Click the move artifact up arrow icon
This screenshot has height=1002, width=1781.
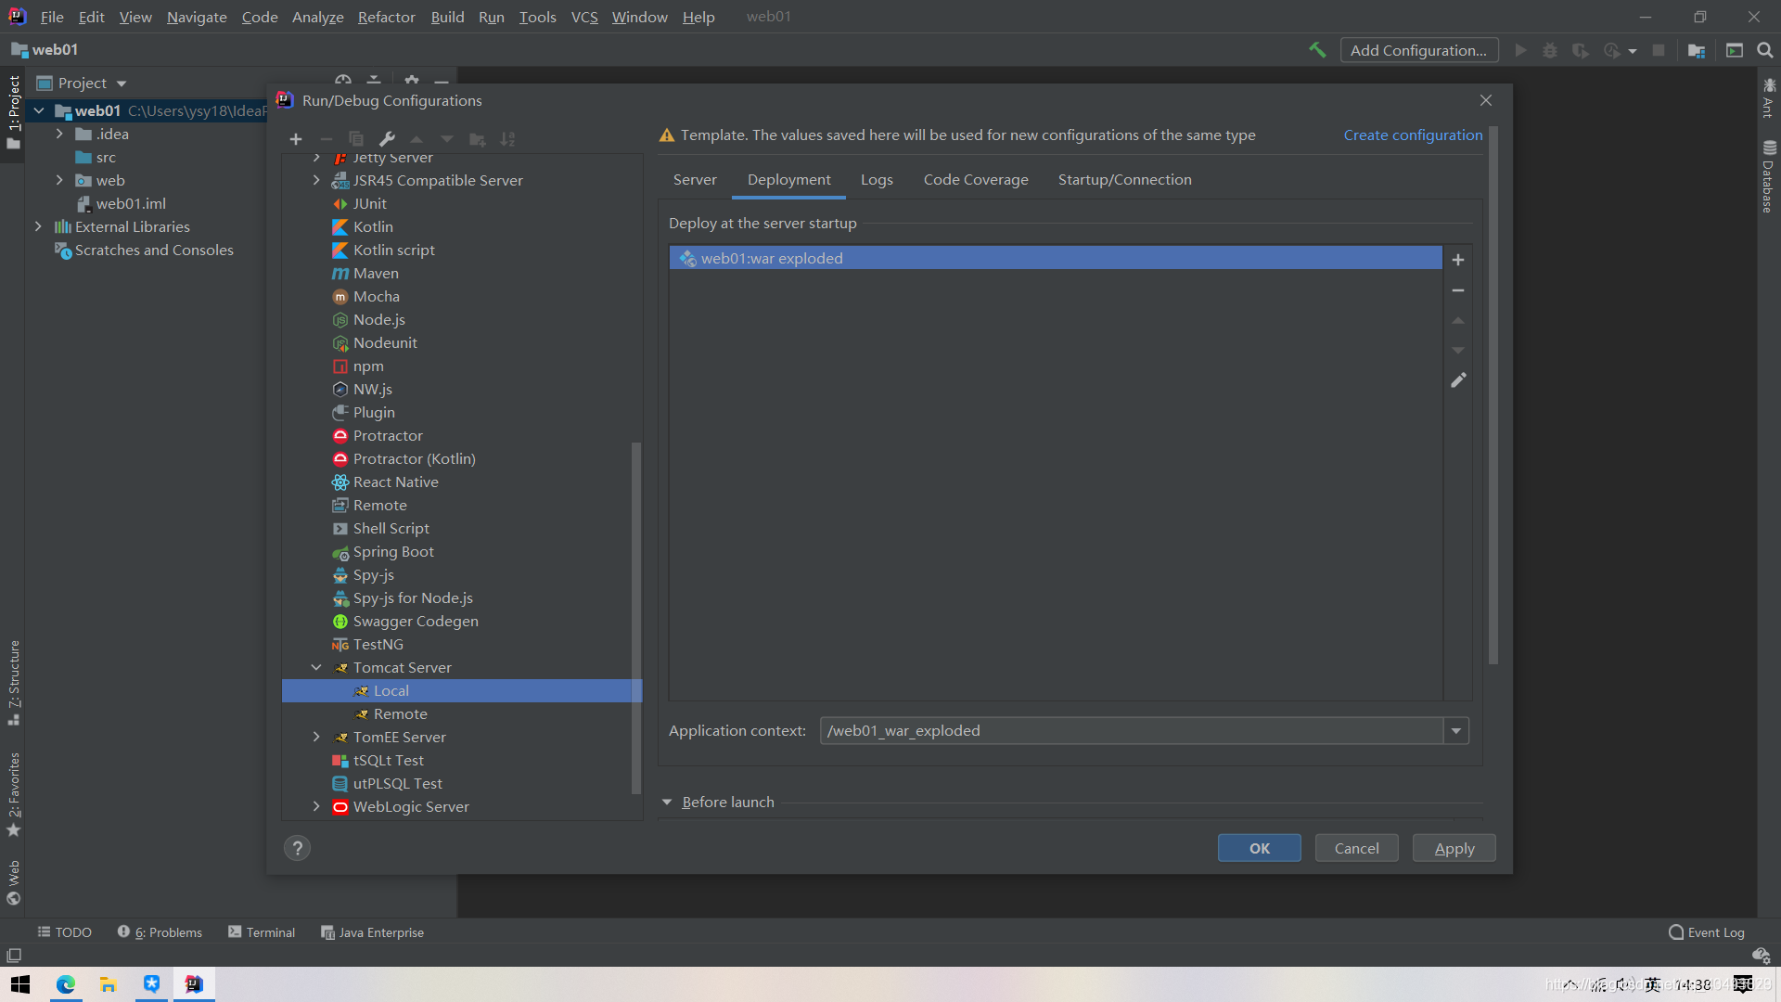(x=1458, y=320)
